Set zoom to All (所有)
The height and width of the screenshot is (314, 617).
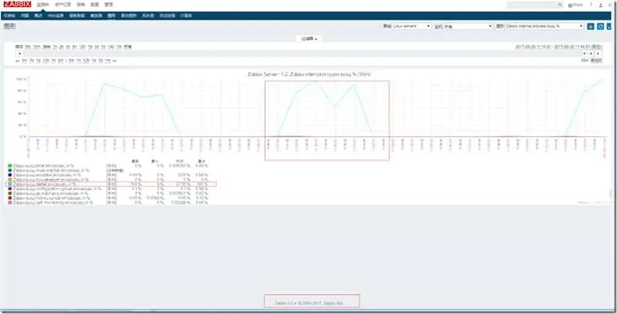click(128, 47)
